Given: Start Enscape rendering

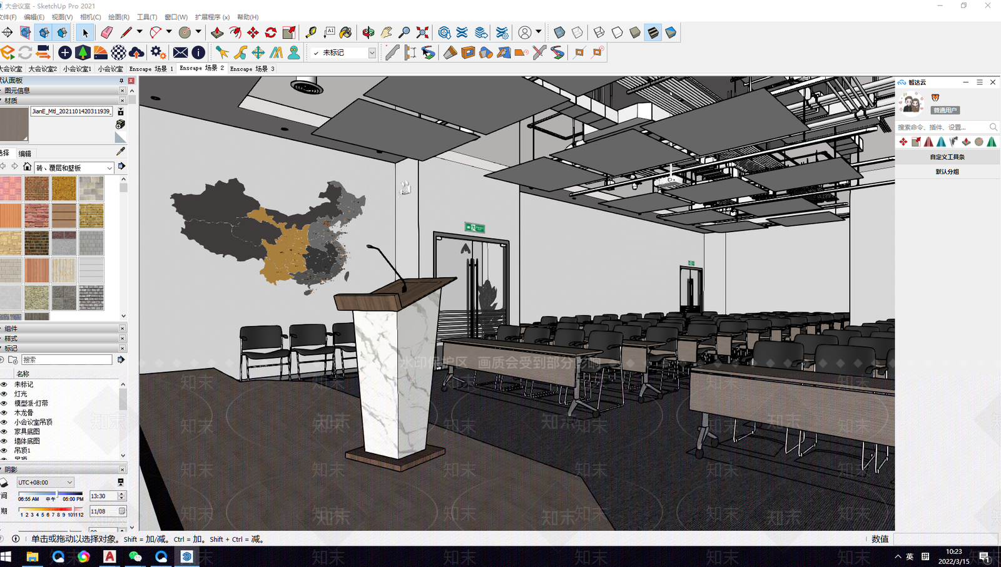Looking at the screenshot, I should click(x=8, y=53).
